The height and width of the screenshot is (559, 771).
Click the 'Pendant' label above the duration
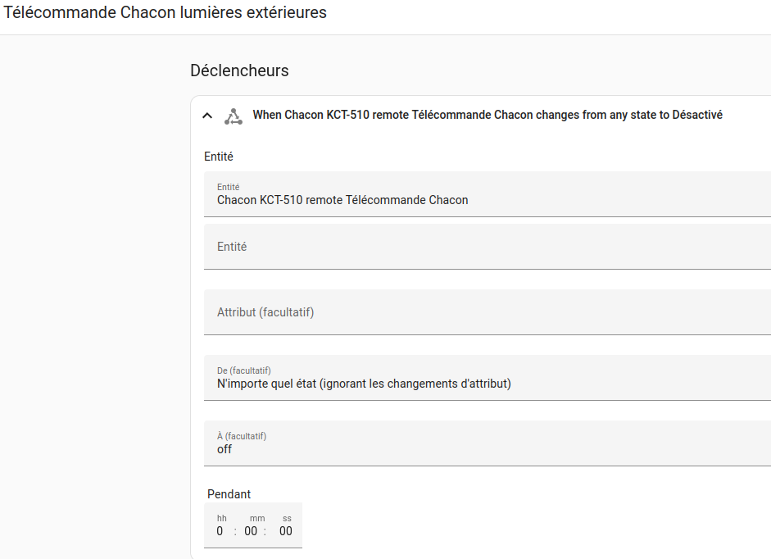(229, 494)
